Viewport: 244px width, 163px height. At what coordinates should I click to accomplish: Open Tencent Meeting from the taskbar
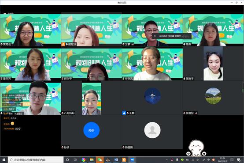132,160
